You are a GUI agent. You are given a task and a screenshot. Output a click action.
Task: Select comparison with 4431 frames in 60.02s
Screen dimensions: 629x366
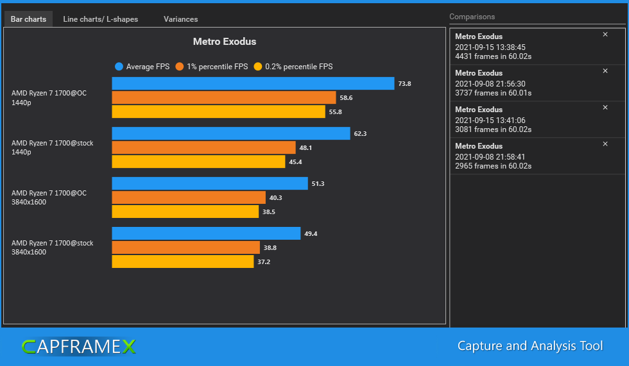(x=537, y=46)
